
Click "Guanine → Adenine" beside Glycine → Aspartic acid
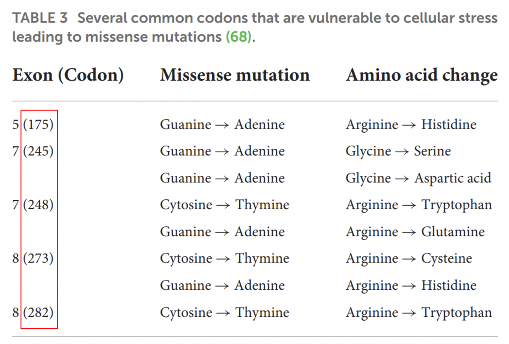point(222,178)
